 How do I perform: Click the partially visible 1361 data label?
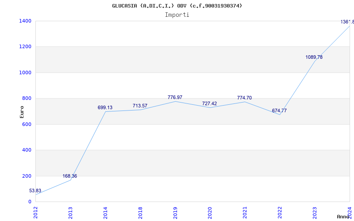[347, 22]
